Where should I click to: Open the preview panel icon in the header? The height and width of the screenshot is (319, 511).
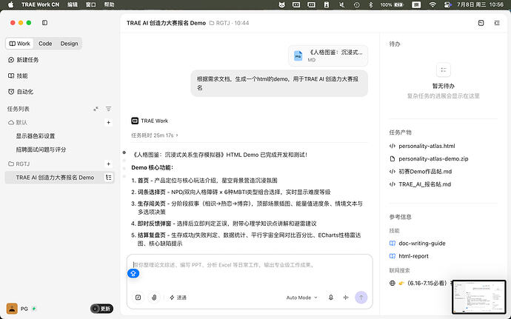point(481,23)
